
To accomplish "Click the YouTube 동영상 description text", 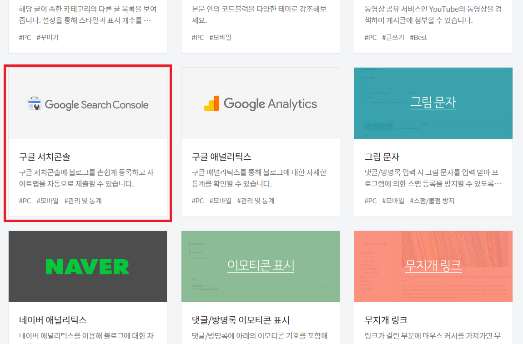I will click(433, 15).
